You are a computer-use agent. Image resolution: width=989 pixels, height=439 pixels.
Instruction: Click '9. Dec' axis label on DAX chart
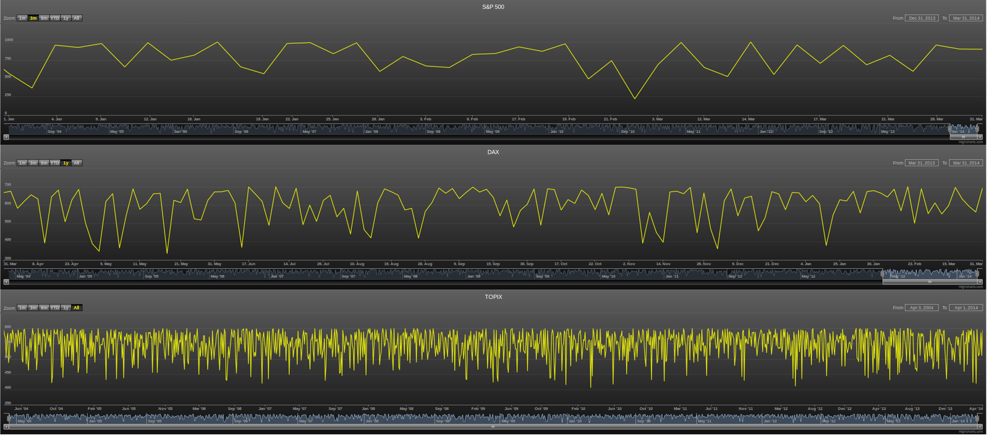tap(737, 264)
